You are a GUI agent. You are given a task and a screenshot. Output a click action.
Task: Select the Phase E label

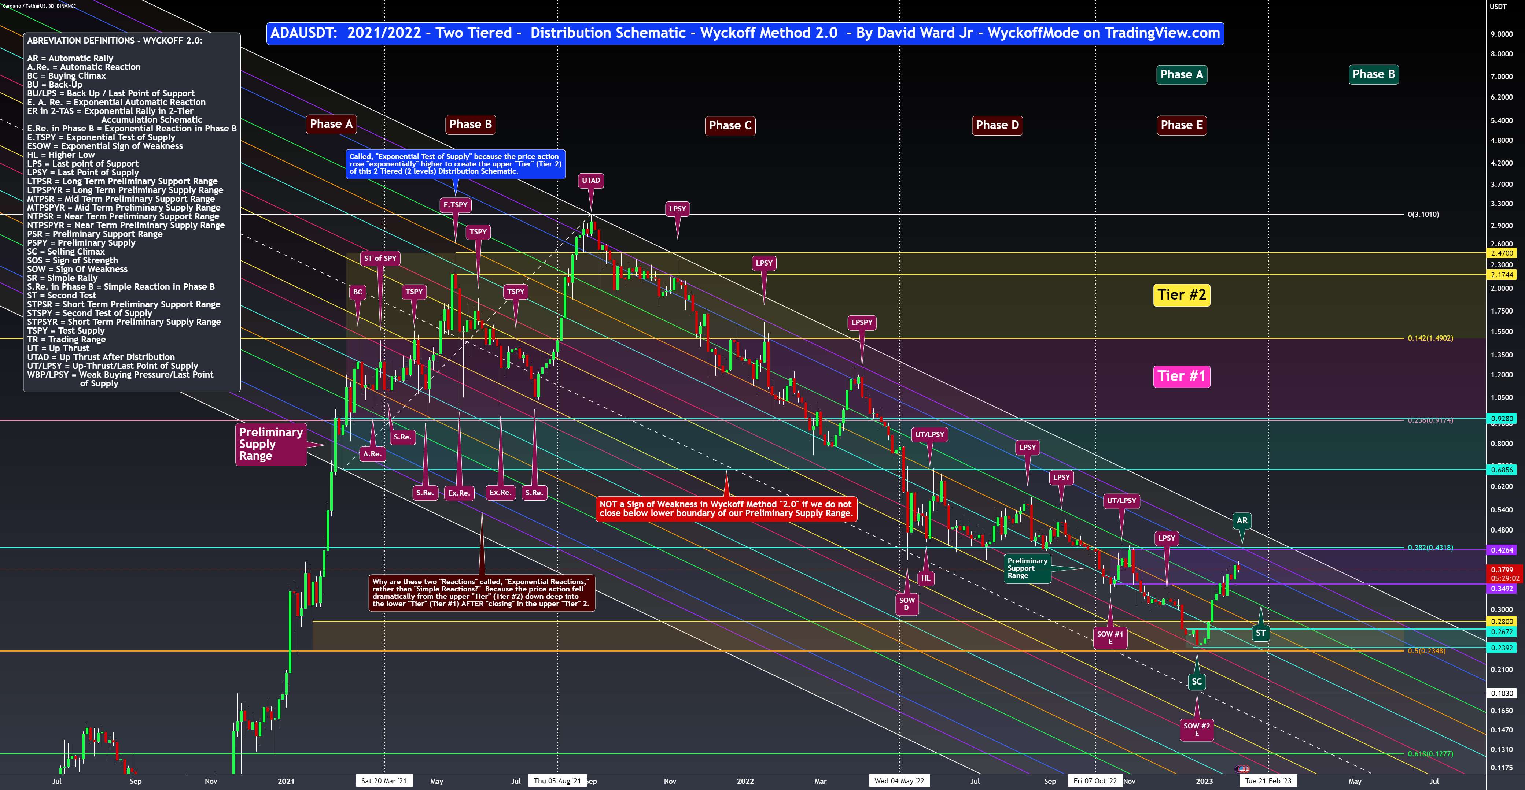coord(1182,125)
